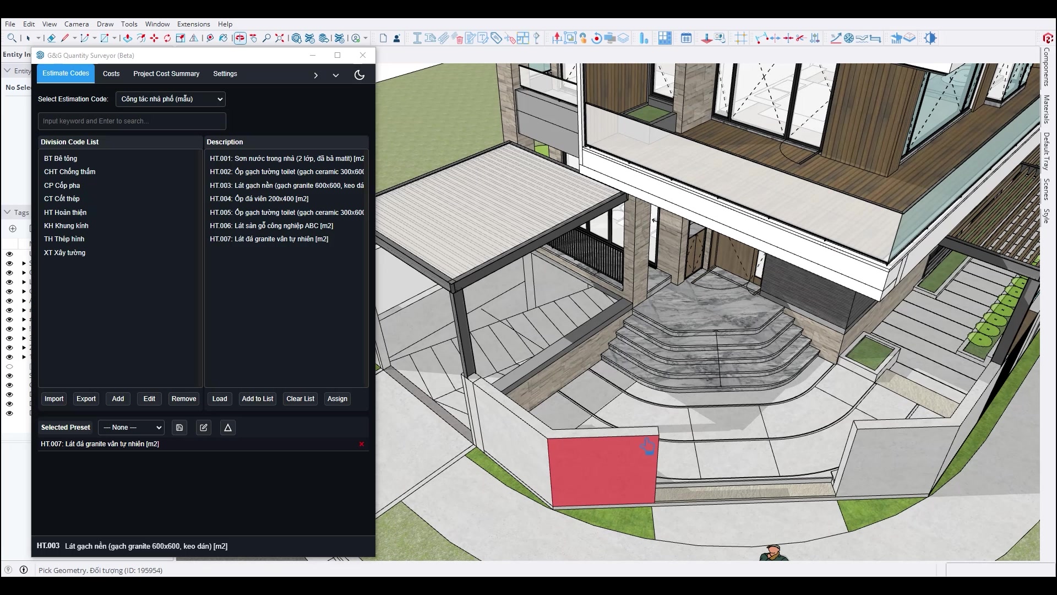Select the Pencil line tool
This screenshot has height=595, width=1057.
click(64, 38)
